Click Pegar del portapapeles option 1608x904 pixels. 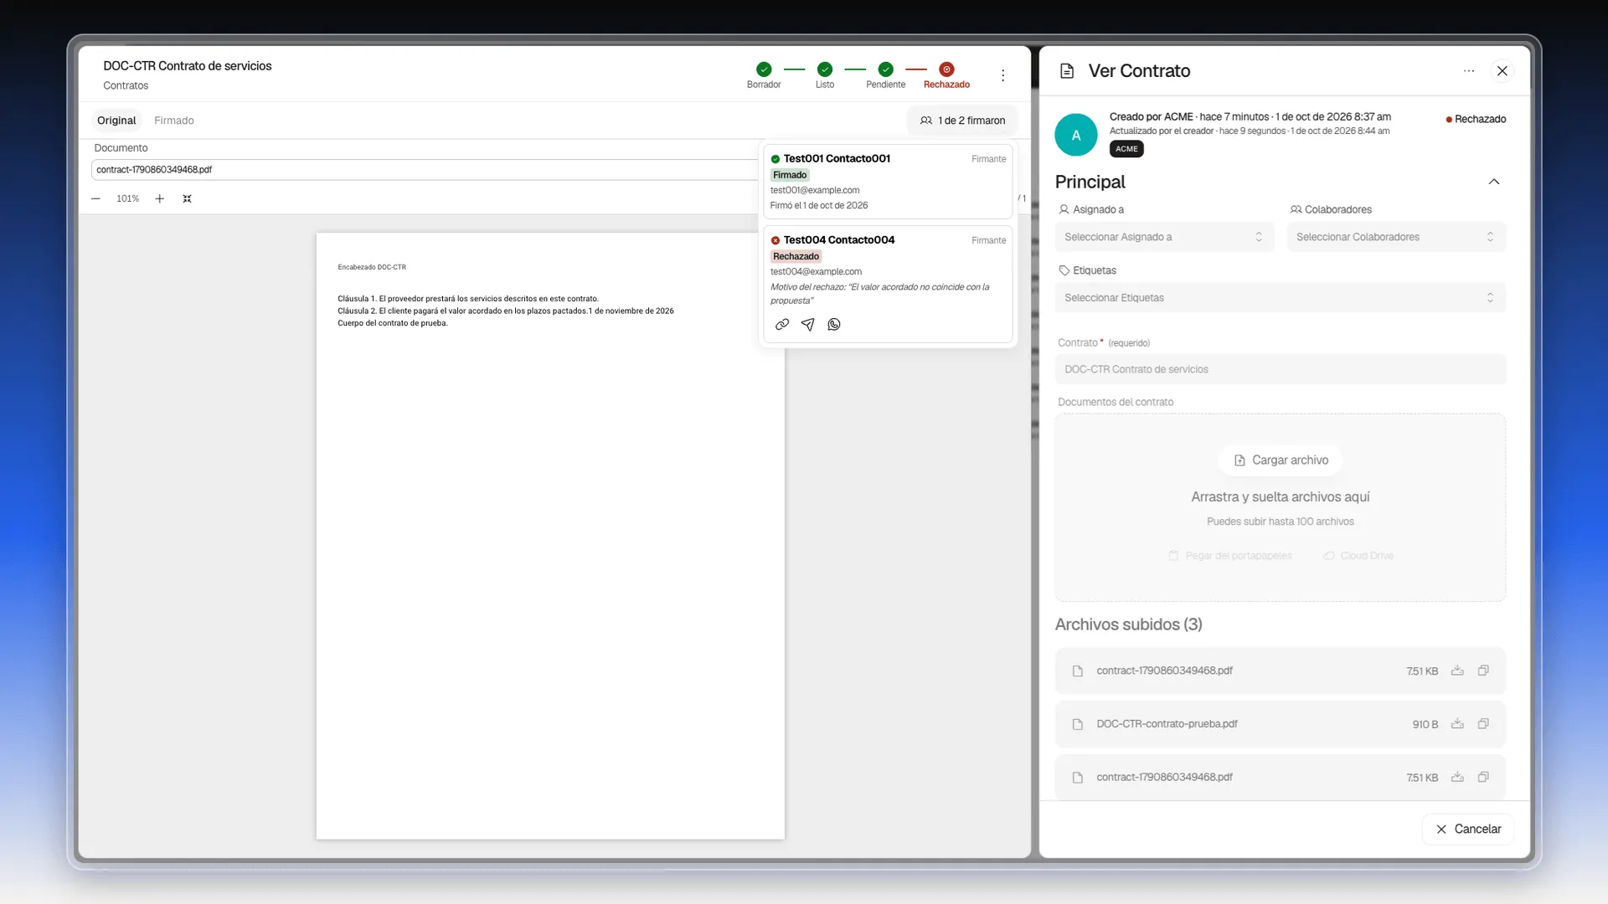coord(1230,556)
